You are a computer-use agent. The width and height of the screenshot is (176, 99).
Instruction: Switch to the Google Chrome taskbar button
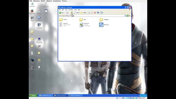[x=75, y=95]
